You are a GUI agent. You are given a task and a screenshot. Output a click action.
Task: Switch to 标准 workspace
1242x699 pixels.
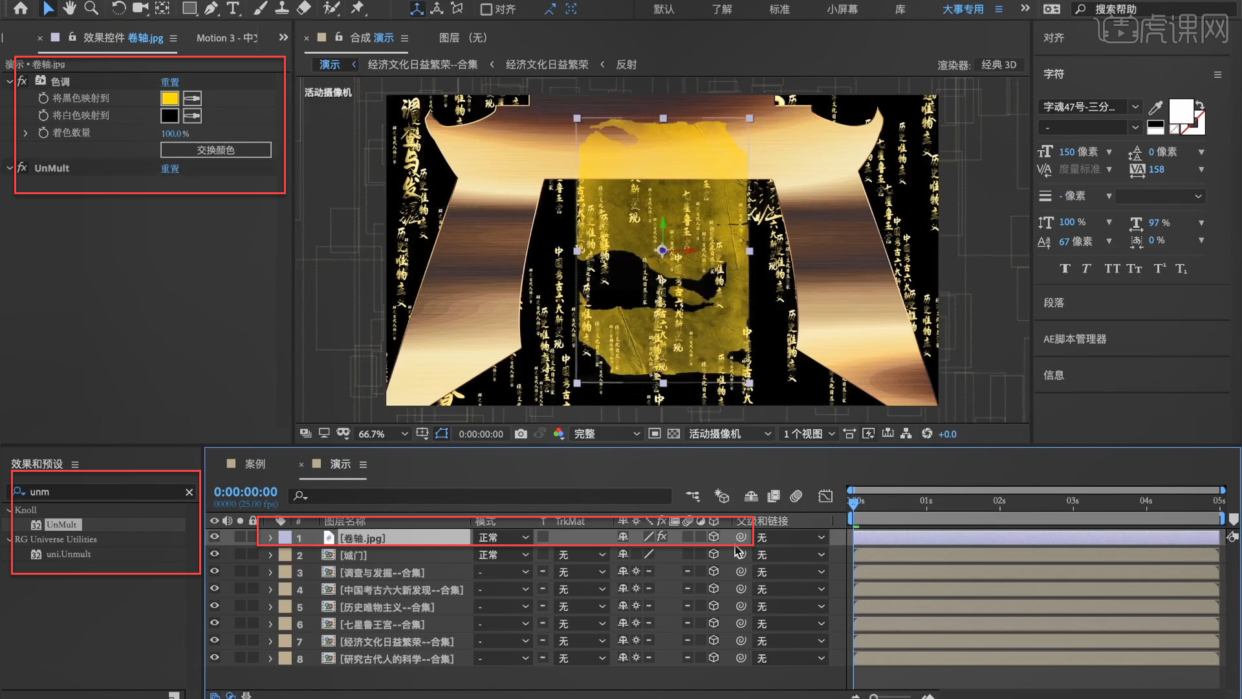tap(779, 9)
